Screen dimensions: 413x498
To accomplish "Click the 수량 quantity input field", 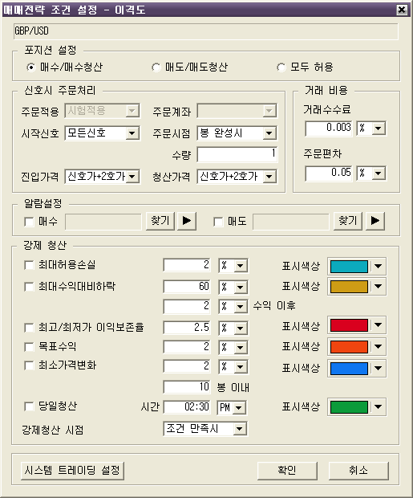I will click(237, 154).
